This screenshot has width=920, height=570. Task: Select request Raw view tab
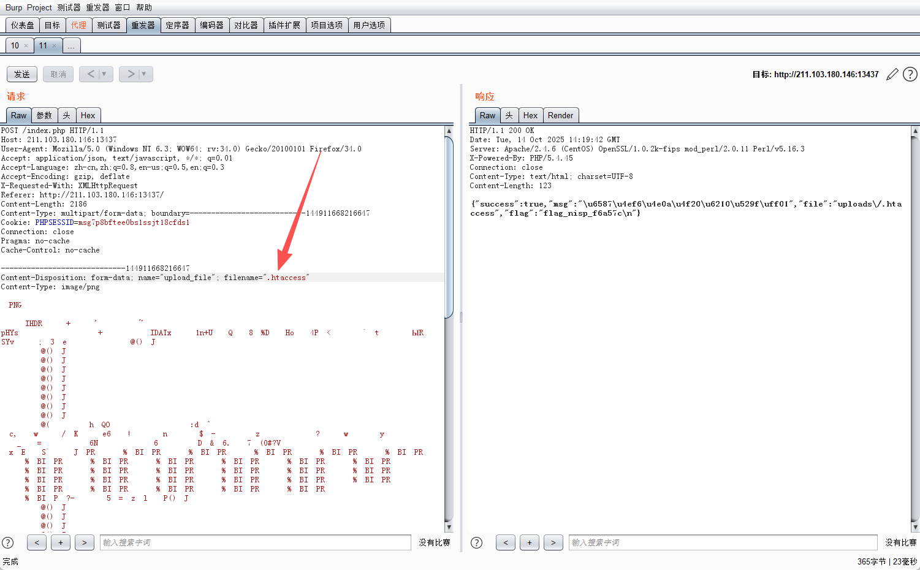[x=18, y=115]
